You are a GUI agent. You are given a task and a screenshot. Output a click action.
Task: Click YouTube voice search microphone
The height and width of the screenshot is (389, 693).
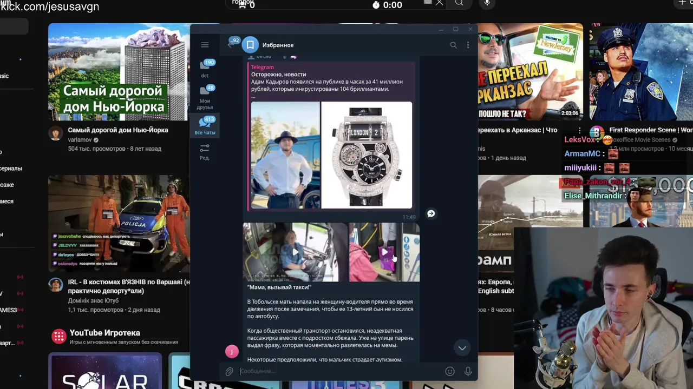[487, 3]
